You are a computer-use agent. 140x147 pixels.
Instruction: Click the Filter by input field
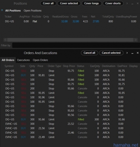76,45
